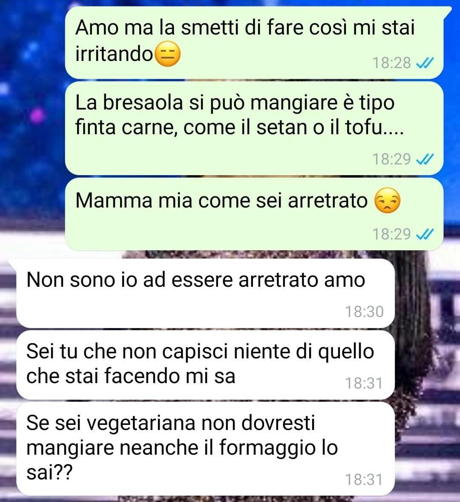Viewport: 460px width, 502px height.
Task: Click the read checkmarks on the 'Mamma mia' message
Action: pyautogui.click(x=425, y=234)
